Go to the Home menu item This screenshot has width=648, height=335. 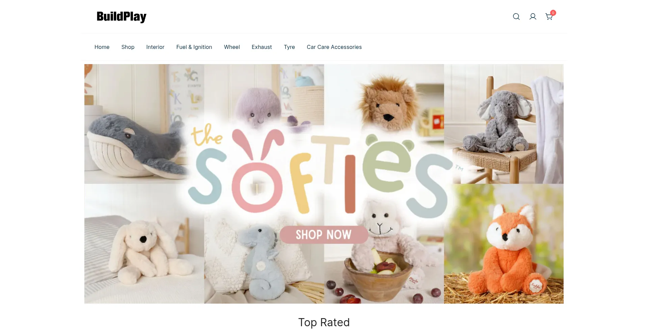click(102, 47)
